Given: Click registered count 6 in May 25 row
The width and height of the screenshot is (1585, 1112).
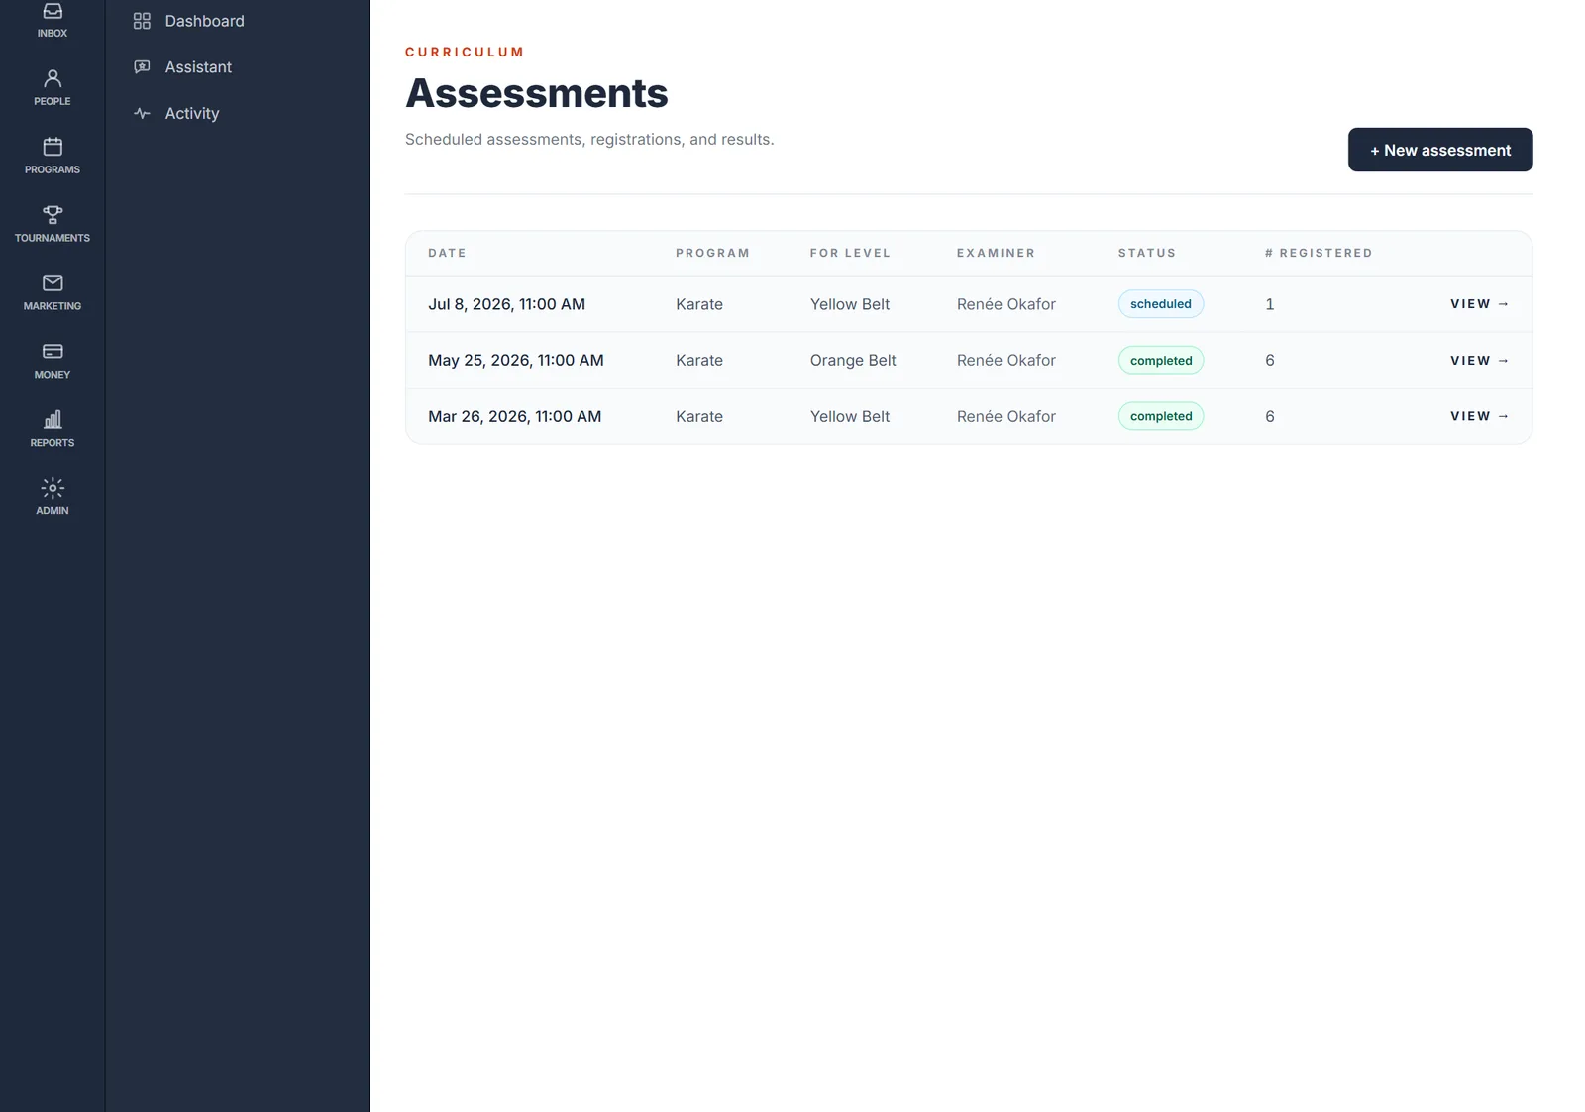Looking at the screenshot, I should (x=1270, y=361).
